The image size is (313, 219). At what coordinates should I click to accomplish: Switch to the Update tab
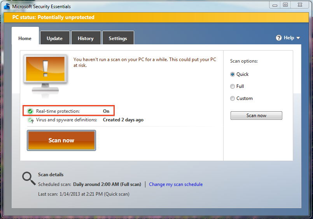(55, 39)
